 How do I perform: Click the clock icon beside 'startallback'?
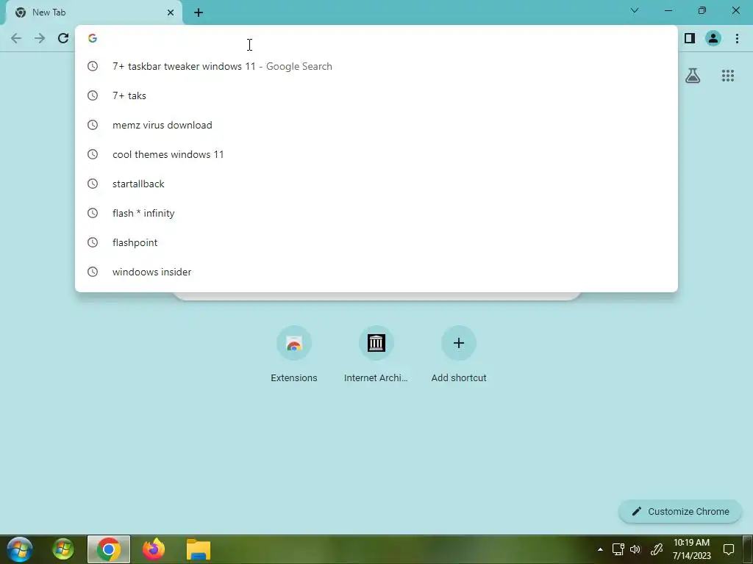[93, 184]
